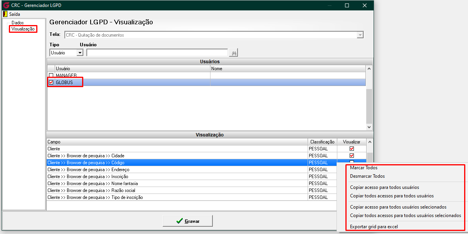The height and width of the screenshot is (234, 468).
Task: Click the Usuários list scroll-down arrow
Action: [369, 127]
